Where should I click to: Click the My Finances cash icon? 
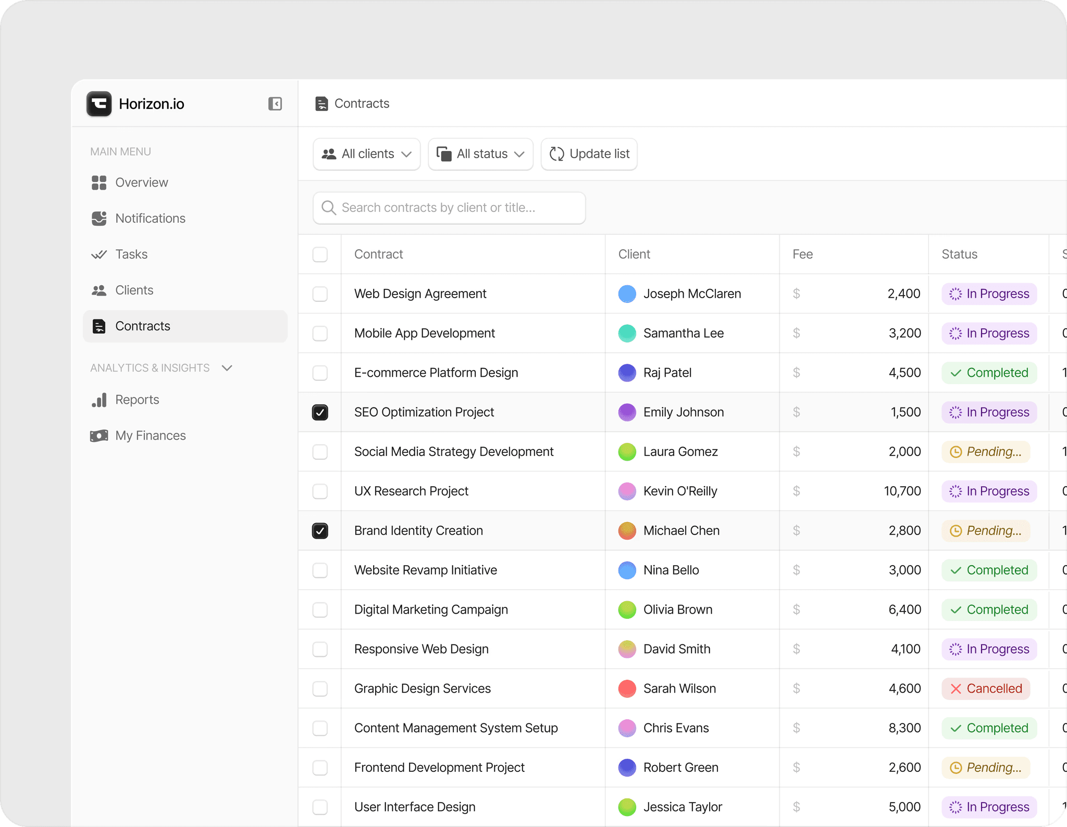[x=99, y=436]
